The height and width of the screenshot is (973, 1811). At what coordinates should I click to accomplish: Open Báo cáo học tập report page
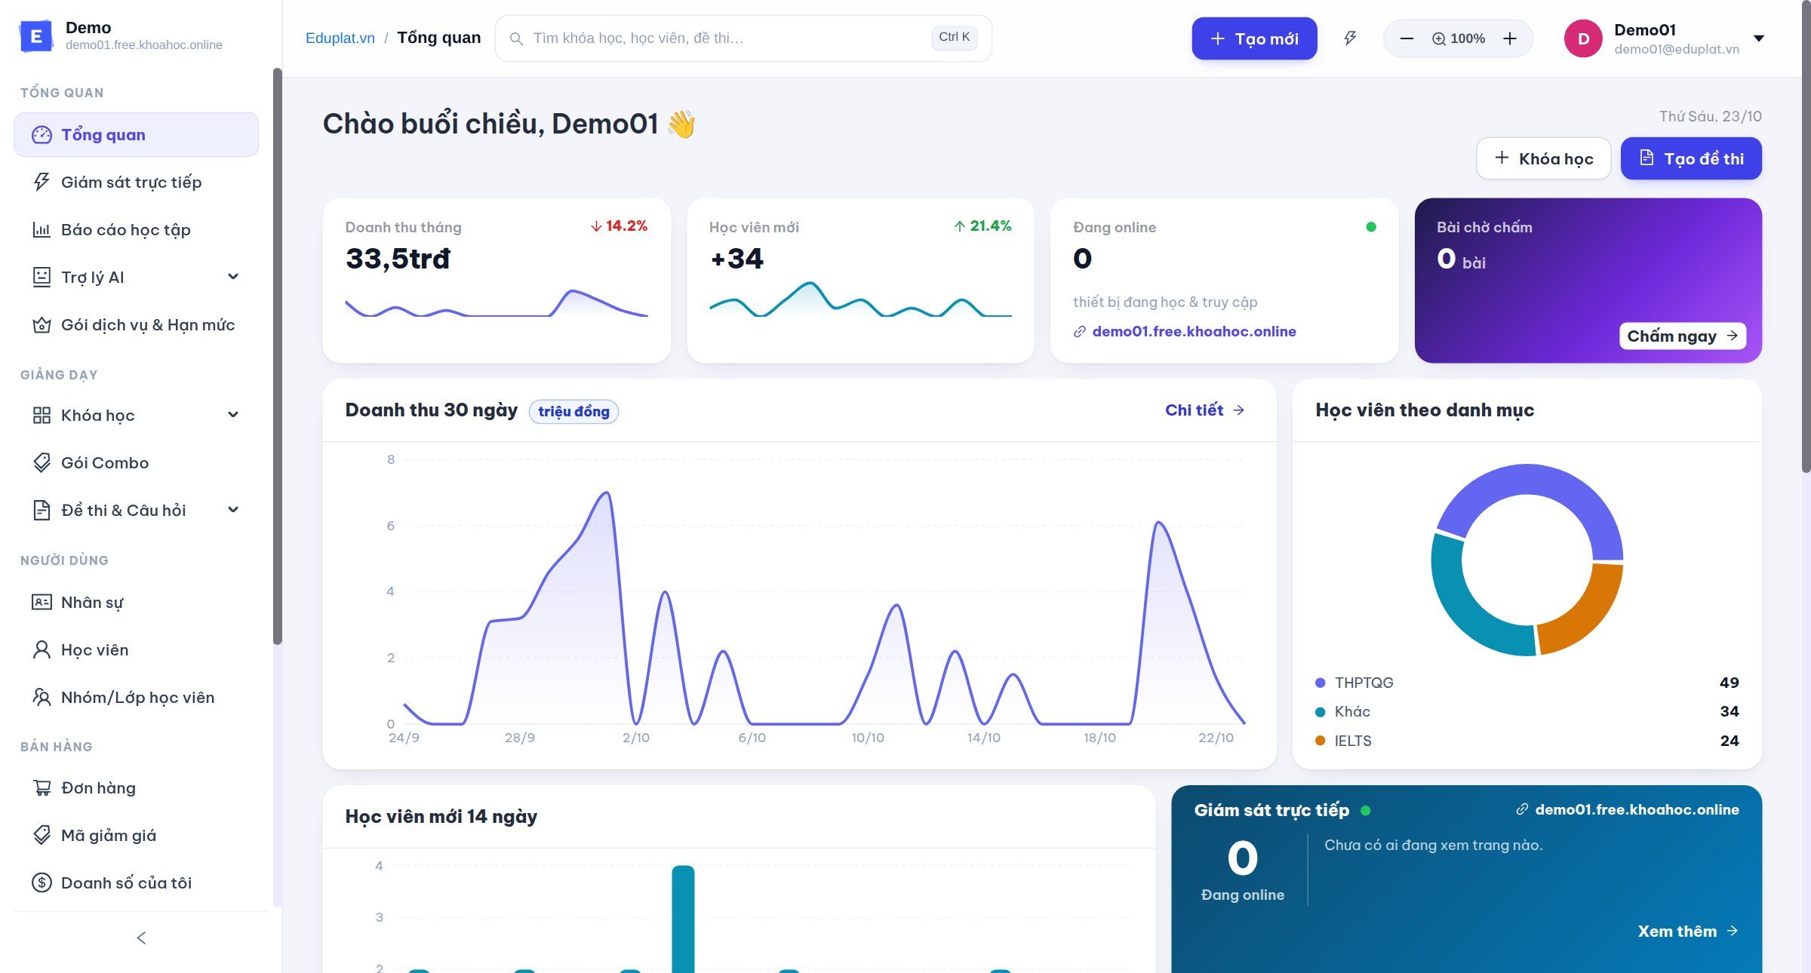[136, 229]
